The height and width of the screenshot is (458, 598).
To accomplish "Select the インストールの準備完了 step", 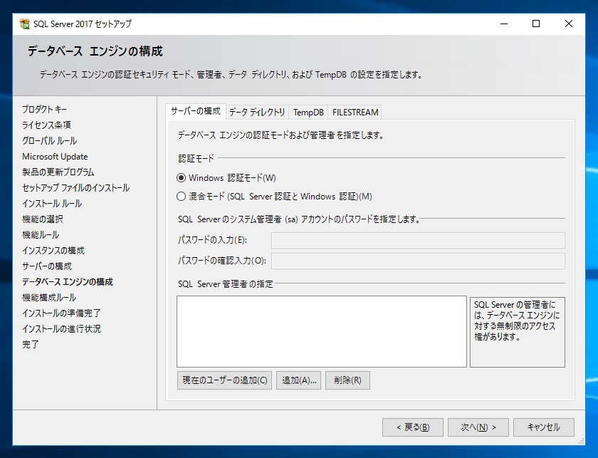I will pos(61,313).
